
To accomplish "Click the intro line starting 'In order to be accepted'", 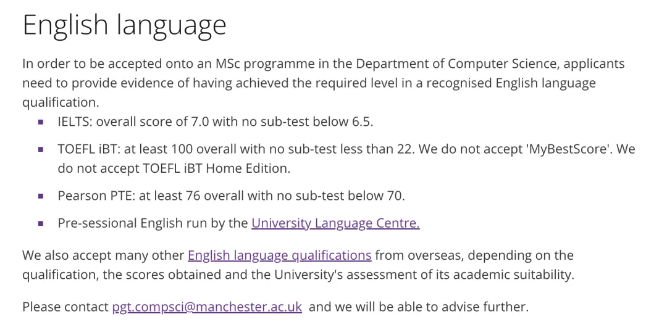I will click(323, 64).
